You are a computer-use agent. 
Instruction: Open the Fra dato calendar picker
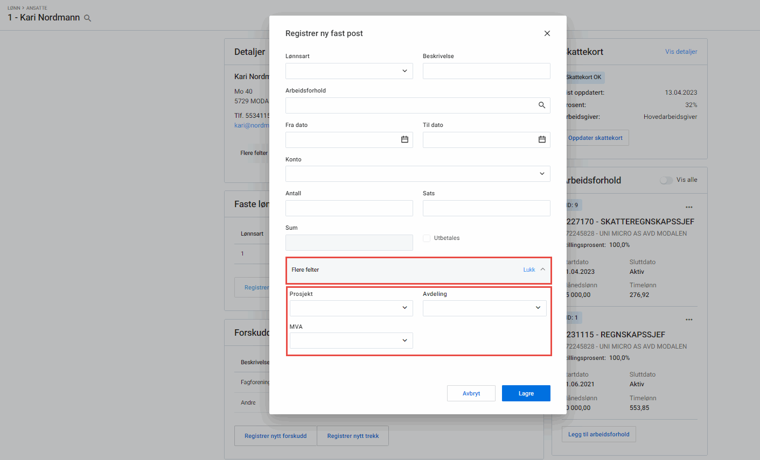point(405,140)
